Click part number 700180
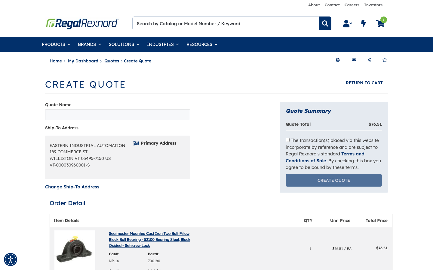Viewport: 433px width, 270px height. point(154,261)
